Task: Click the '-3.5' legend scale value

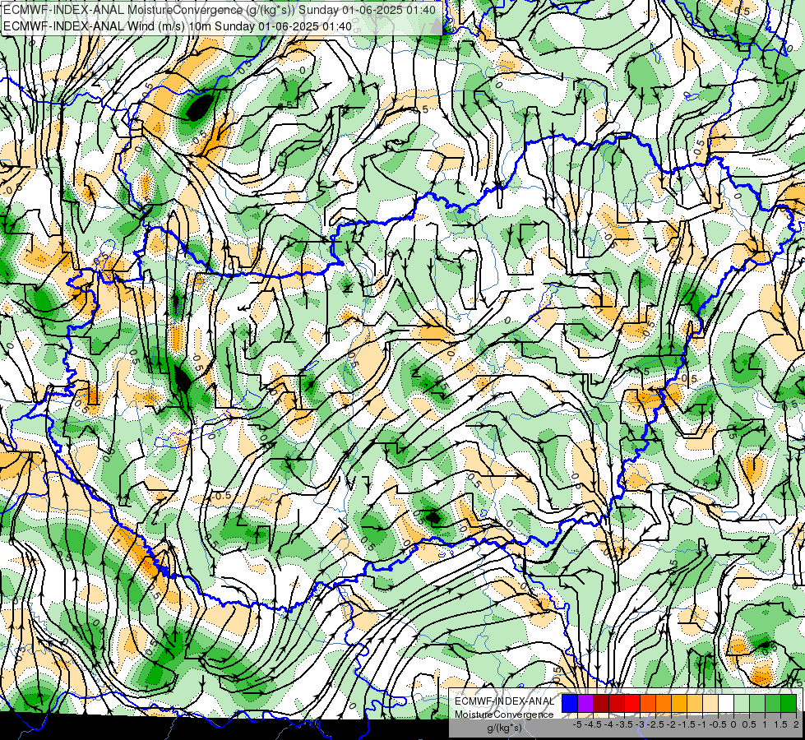Action: point(624,724)
